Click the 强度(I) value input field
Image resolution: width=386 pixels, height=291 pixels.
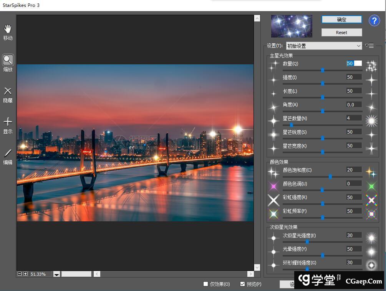click(354, 77)
